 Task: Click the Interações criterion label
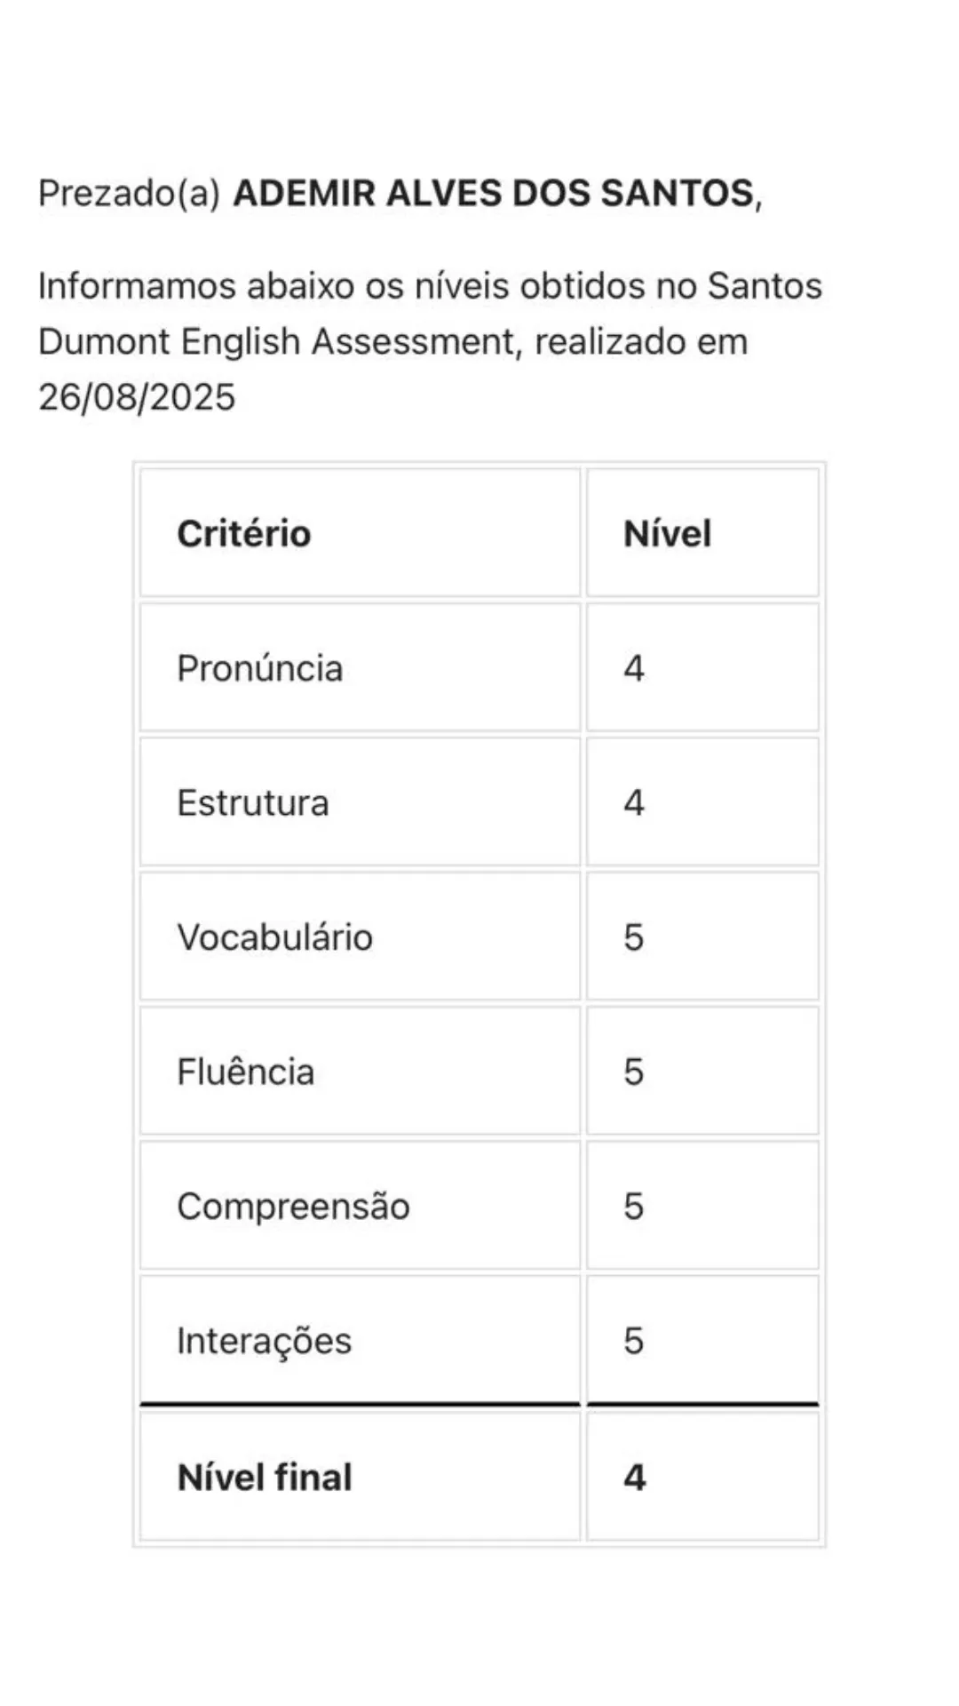coord(265,1341)
